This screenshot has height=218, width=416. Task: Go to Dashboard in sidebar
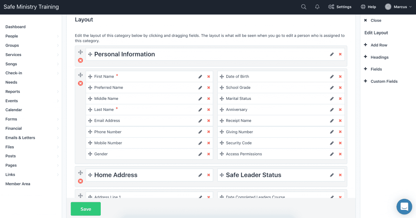coord(15,27)
